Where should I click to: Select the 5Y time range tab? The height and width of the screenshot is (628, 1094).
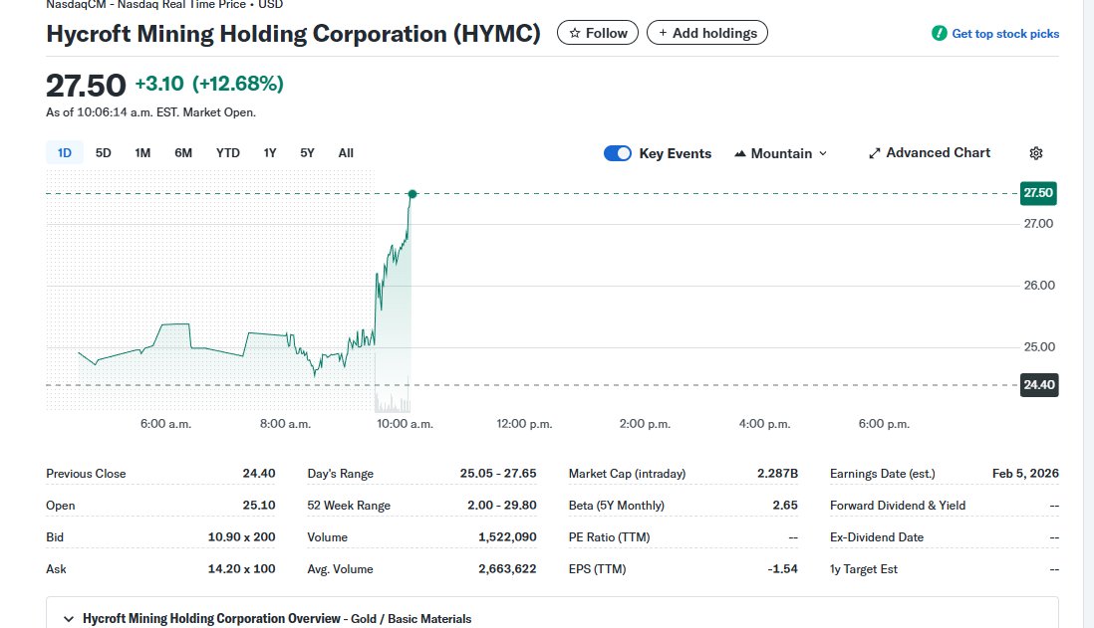coord(306,152)
